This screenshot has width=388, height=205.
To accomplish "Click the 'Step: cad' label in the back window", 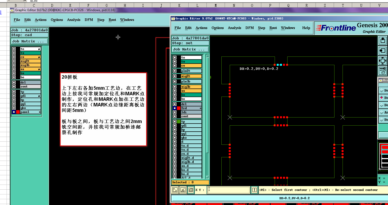I will 30,35.
